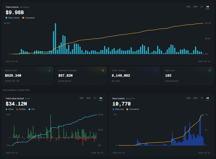Select All range on Total value locked chart
Viewport: 216px width, 159px height.
pos(101,98)
